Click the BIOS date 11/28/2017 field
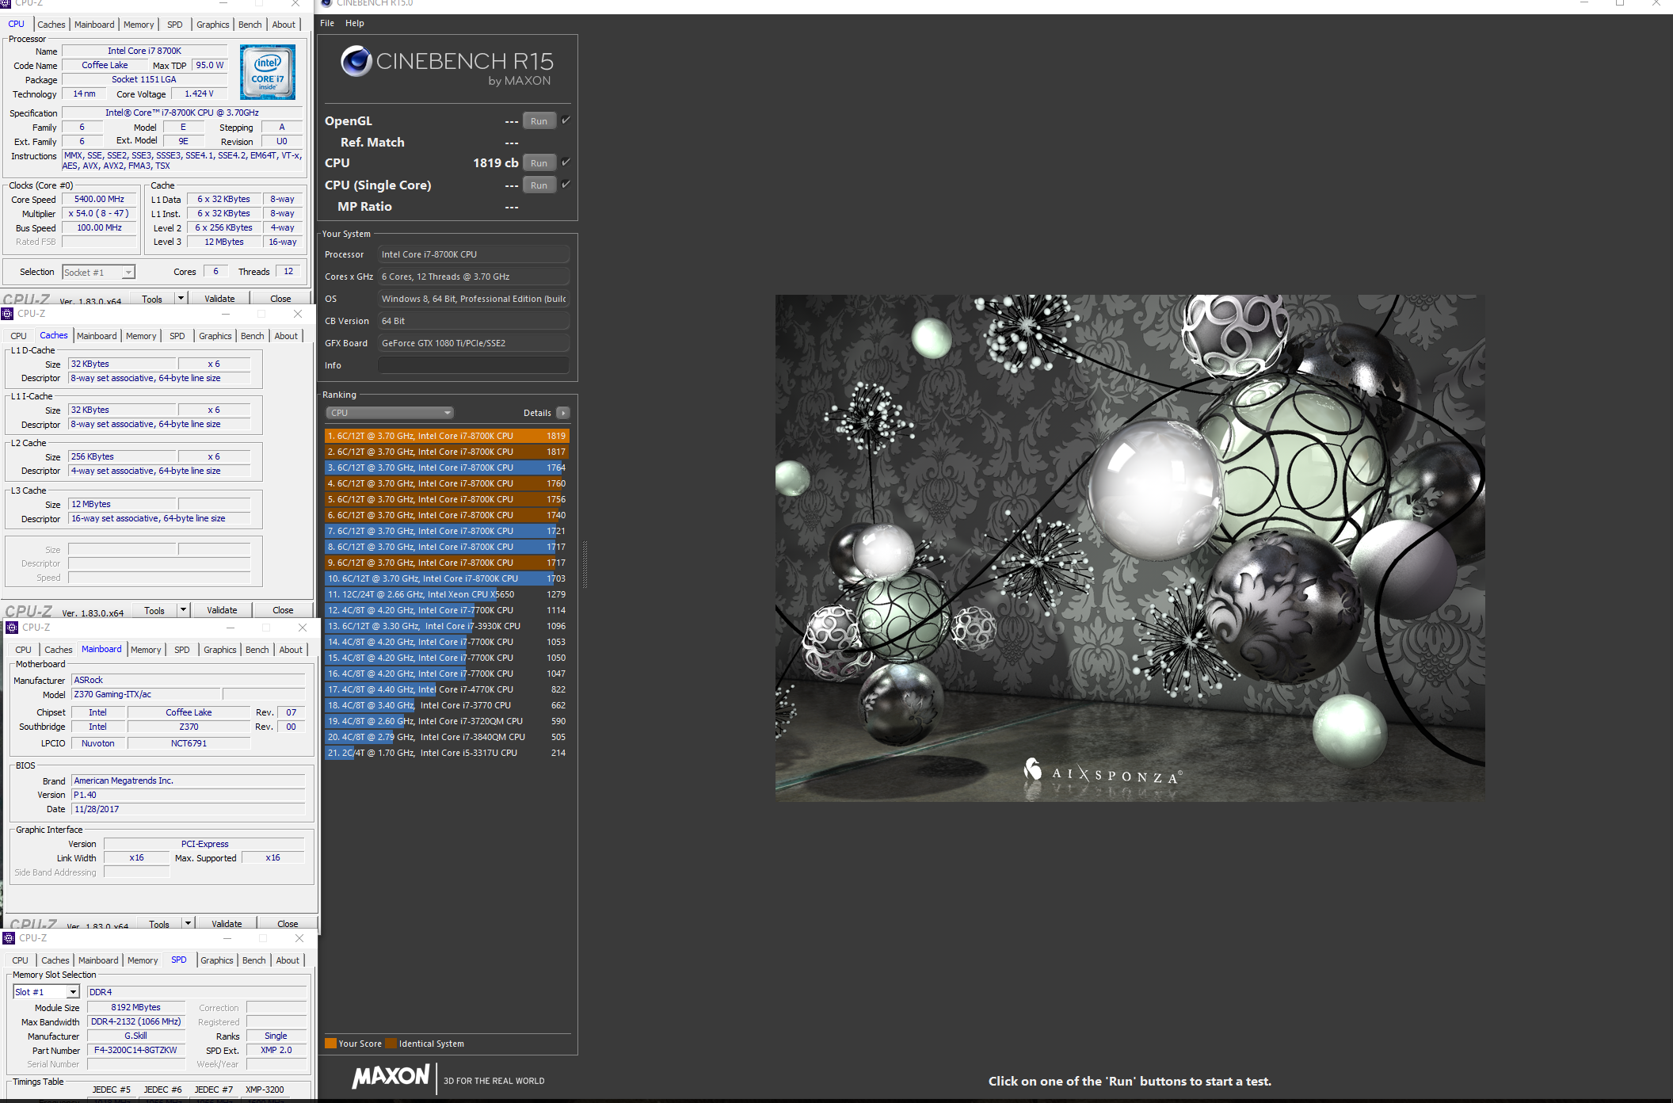This screenshot has width=1673, height=1103. [189, 809]
